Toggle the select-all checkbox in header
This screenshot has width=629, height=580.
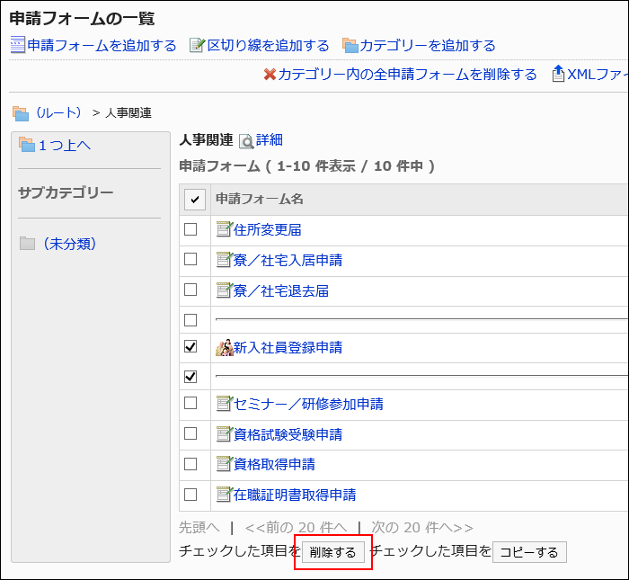tap(195, 200)
